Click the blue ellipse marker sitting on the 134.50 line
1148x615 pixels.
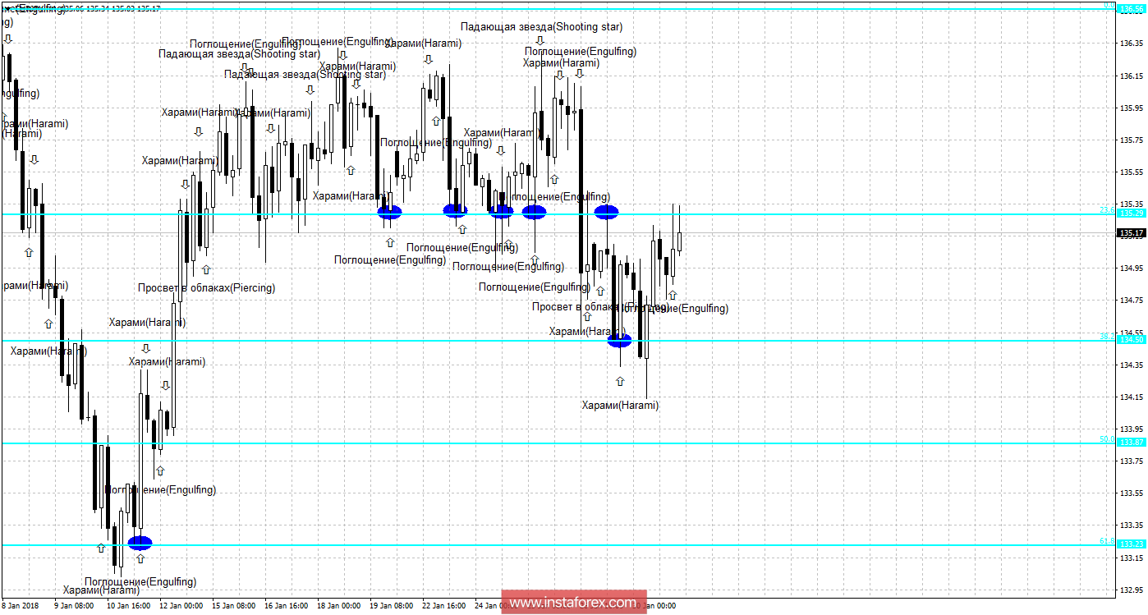click(x=620, y=339)
